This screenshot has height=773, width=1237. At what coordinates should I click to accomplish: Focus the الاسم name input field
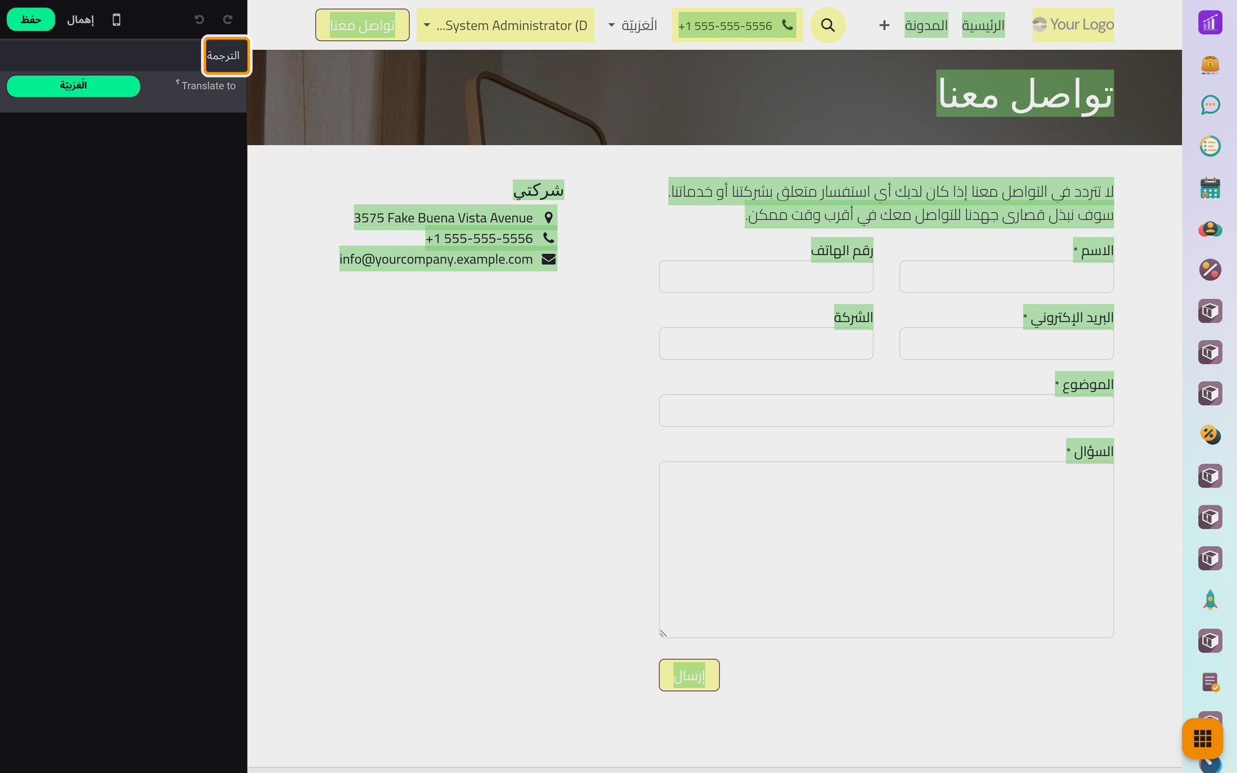point(1006,276)
